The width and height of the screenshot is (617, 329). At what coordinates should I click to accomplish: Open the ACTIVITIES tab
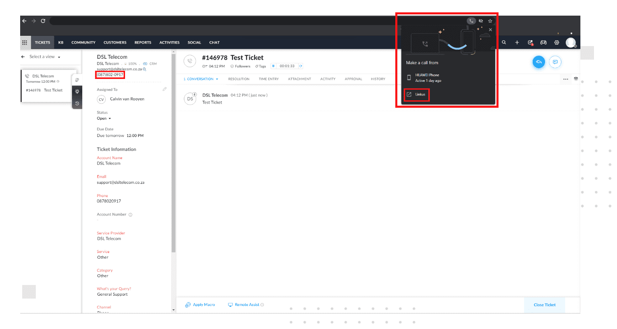click(169, 42)
